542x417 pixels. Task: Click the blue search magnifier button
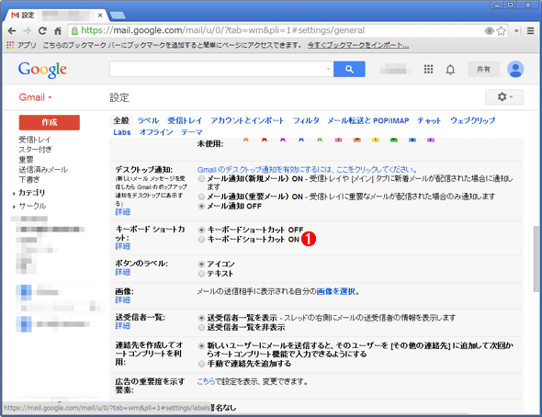tap(349, 69)
